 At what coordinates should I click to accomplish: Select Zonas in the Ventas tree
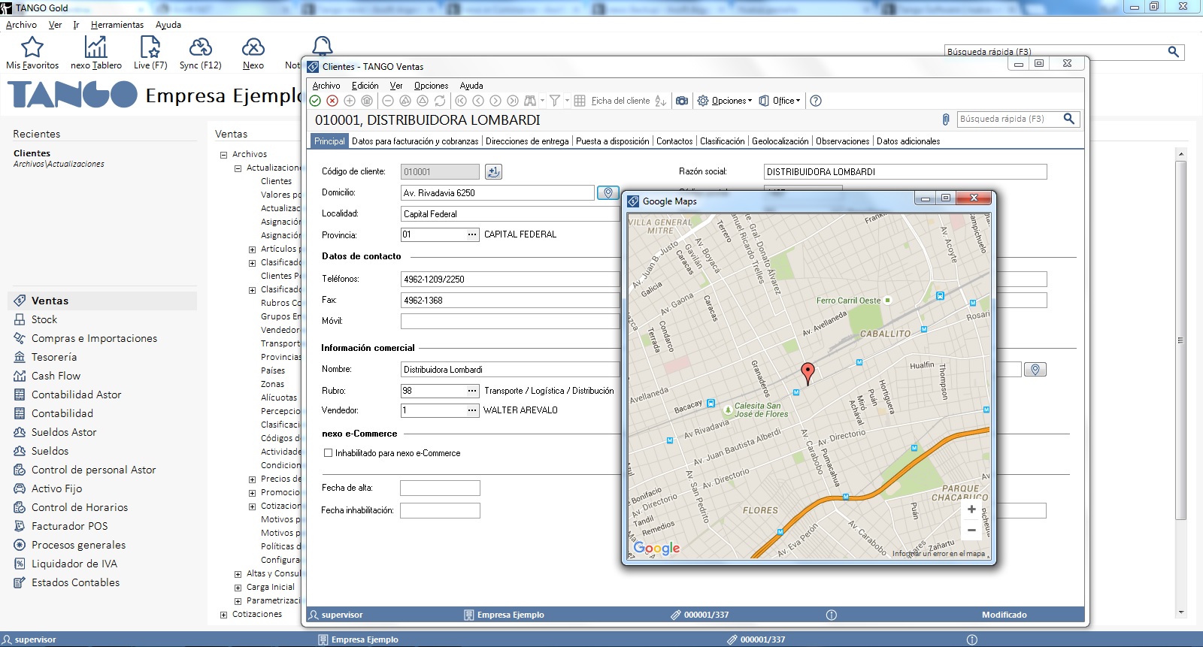click(x=272, y=384)
